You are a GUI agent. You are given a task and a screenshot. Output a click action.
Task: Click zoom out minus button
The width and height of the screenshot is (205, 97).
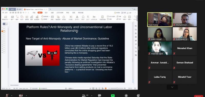pos(109,88)
